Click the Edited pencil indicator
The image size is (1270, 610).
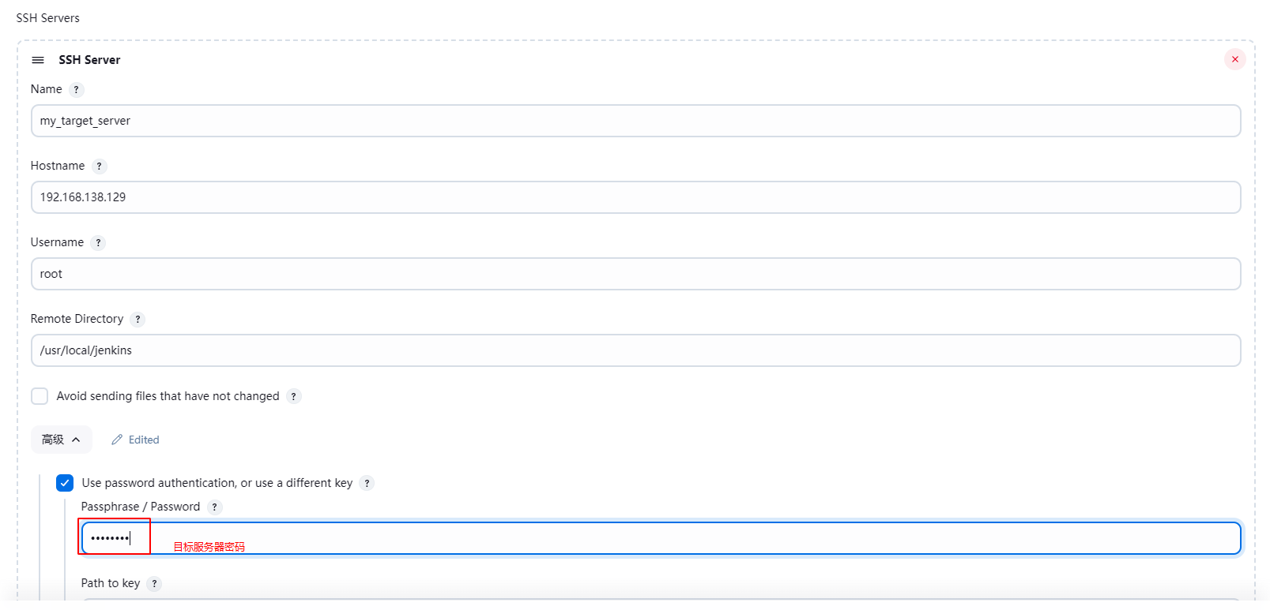(x=135, y=440)
